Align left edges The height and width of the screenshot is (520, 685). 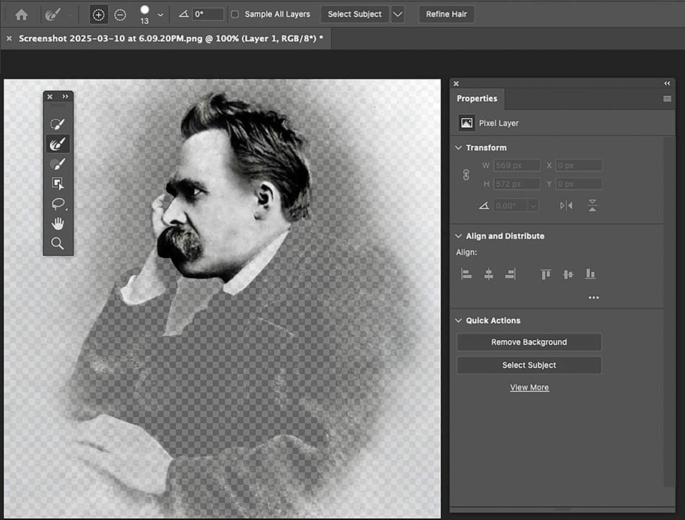click(x=466, y=274)
